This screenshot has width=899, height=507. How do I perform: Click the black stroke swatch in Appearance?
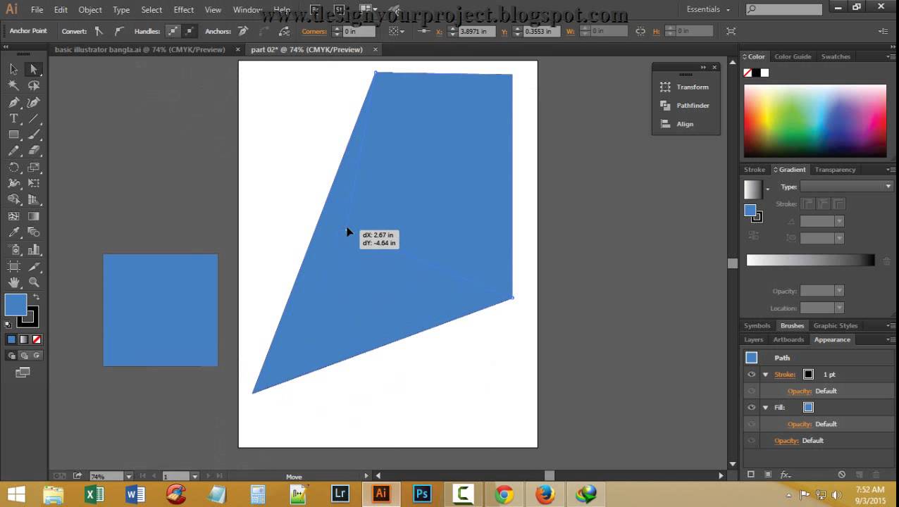(x=808, y=375)
